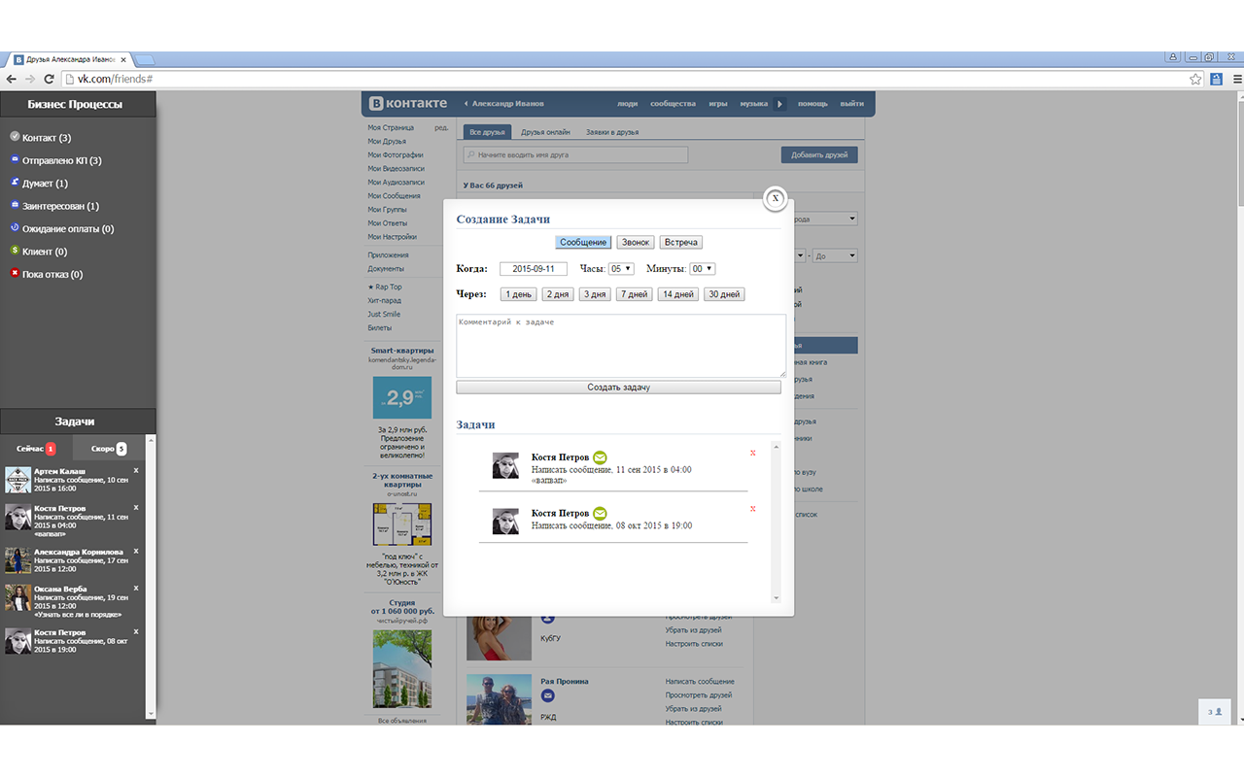Delete the 08 окт task in dialog
1244x777 pixels.
(x=753, y=509)
